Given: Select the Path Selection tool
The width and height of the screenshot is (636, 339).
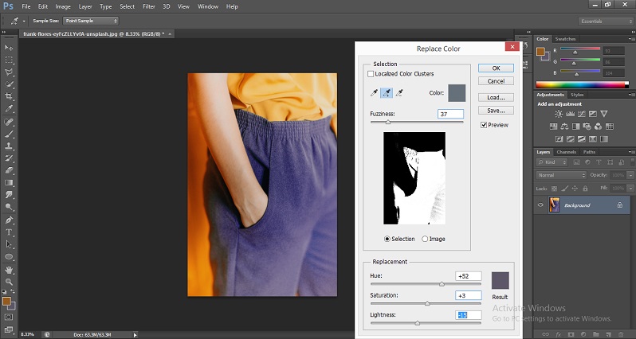Looking at the screenshot, I should point(9,244).
